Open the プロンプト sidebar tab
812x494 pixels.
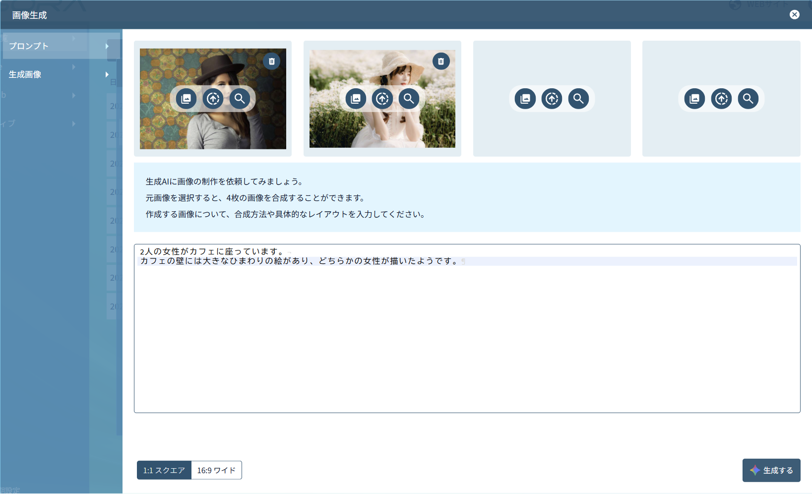tap(61, 46)
